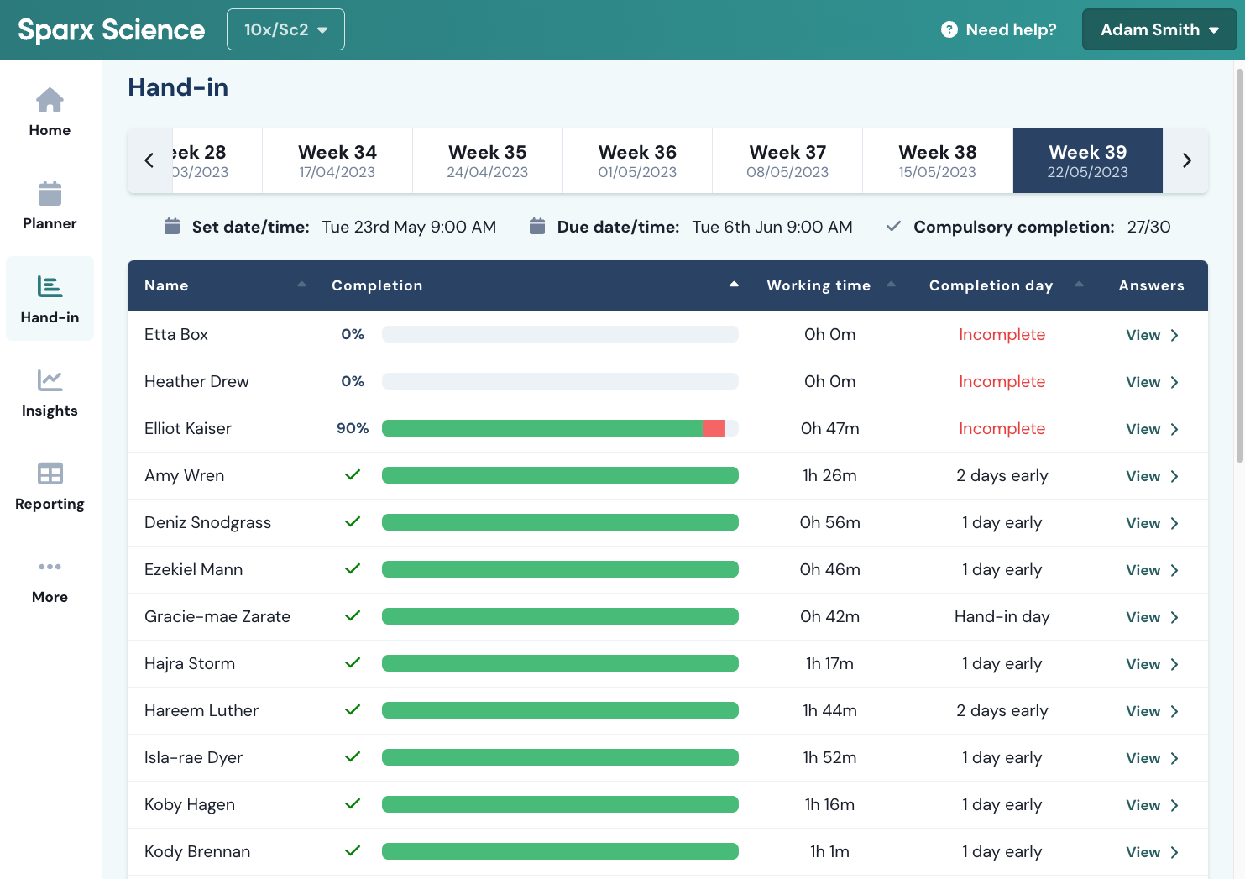This screenshot has height=879, width=1245.
Task: Toggle sorting by Completion day
Action: [1080, 285]
